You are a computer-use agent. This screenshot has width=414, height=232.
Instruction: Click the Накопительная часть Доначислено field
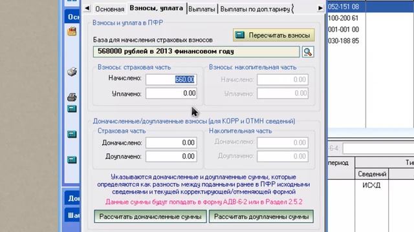click(283, 142)
